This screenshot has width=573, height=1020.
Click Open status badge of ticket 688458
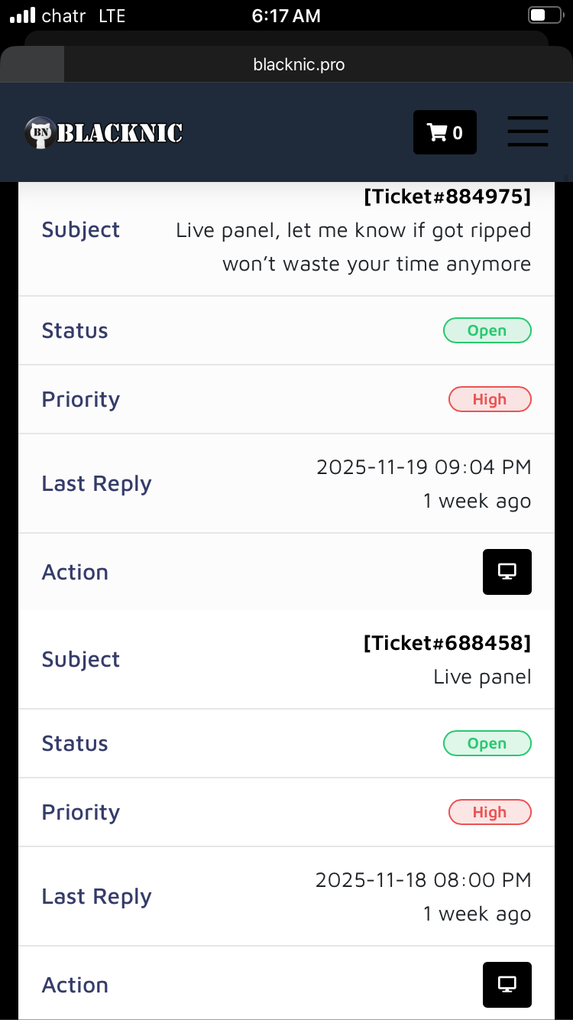click(x=487, y=743)
